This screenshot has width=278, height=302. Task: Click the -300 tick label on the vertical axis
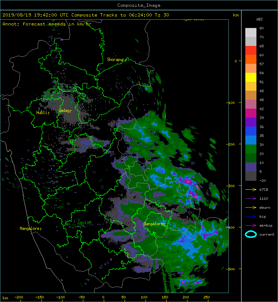[230, 186]
